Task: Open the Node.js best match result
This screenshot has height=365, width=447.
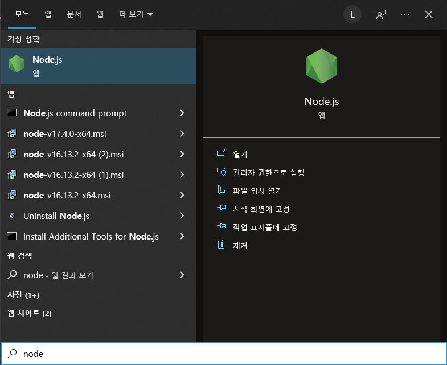Action: 99,66
